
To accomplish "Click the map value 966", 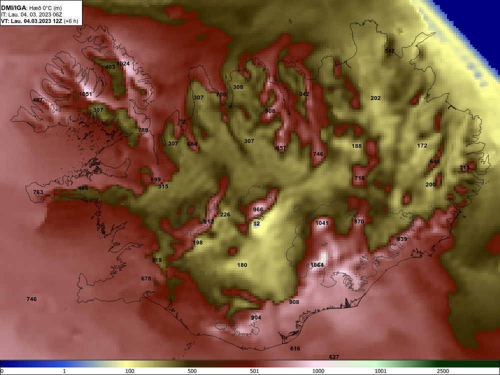I will pyautogui.click(x=258, y=209).
